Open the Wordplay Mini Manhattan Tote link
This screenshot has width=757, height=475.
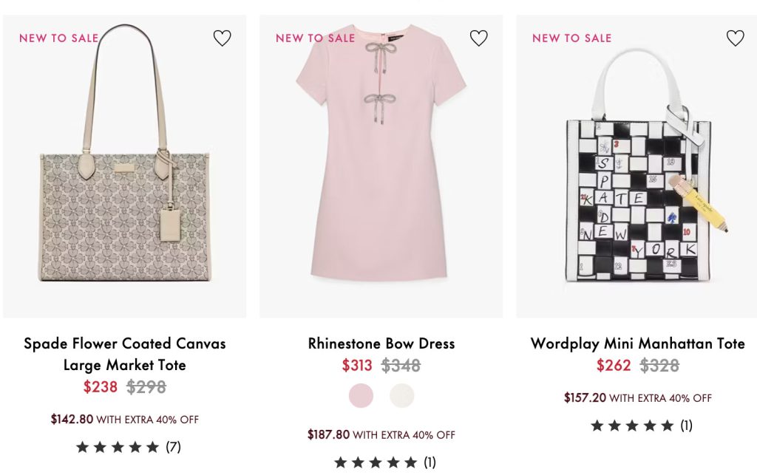coord(637,344)
